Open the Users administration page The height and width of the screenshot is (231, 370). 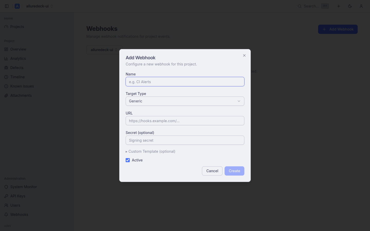[37, 205]
